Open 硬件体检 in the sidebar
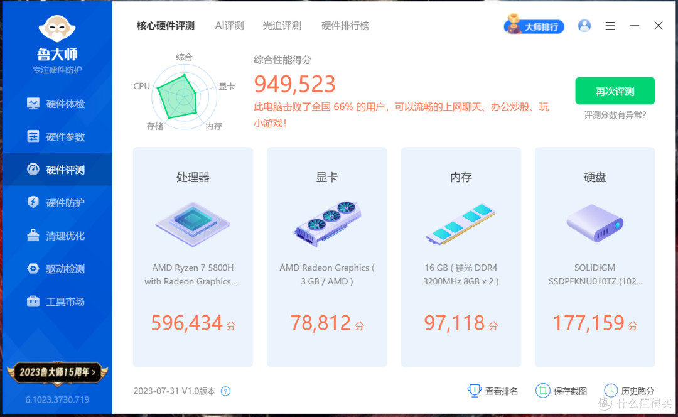The height and width of the screenshot is (417, 678). pyautogui.click(x=57, y=104)
